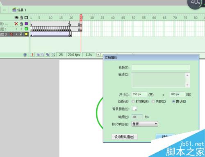Image resolution: width=205 pixels, height=157 pixels.
Task: Click the Document Properties dialog title bar
Action: pyautogui.click(x=151, y=58)
